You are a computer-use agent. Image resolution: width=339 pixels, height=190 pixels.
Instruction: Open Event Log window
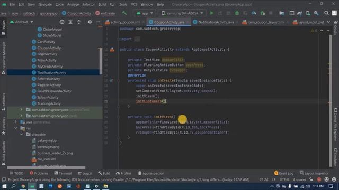284,173
